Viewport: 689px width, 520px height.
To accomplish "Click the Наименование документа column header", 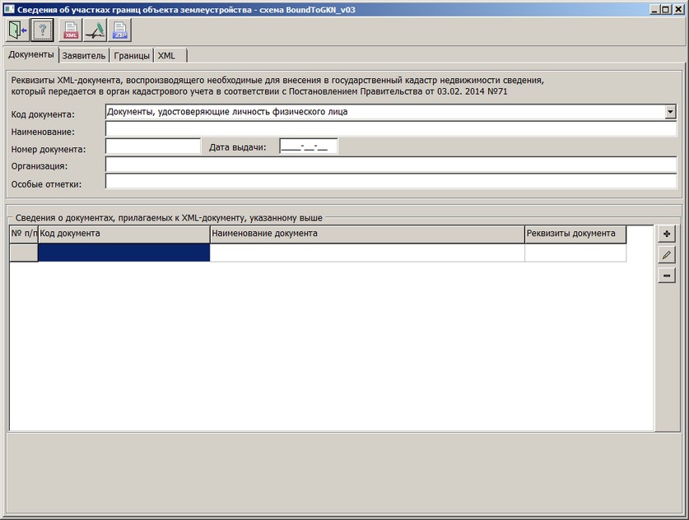I will point(366,234).
